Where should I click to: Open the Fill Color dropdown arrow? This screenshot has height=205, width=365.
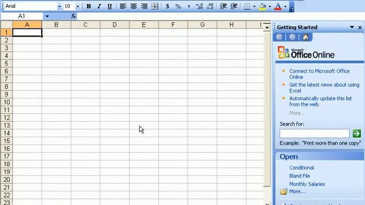click(270, 6)
